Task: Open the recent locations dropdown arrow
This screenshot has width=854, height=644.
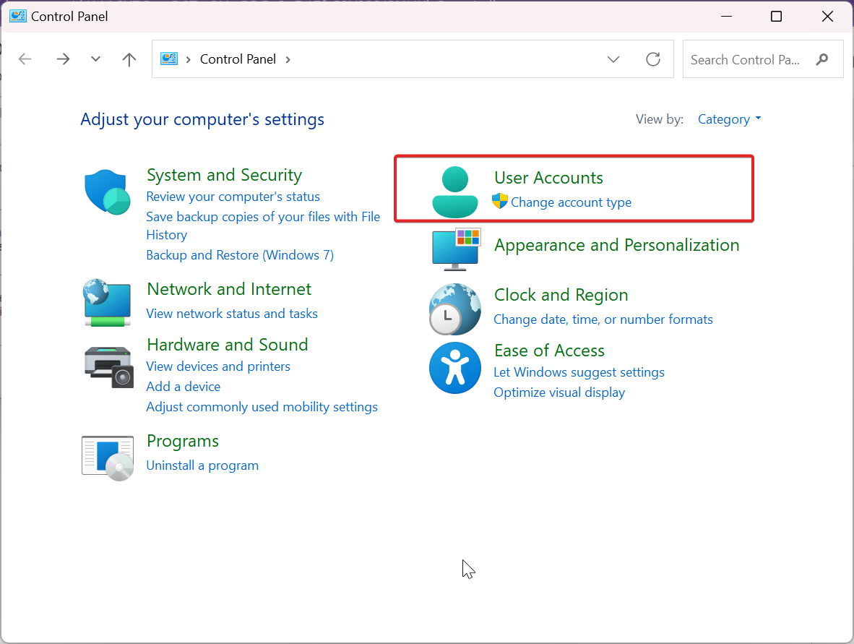Action: point(96,59)
